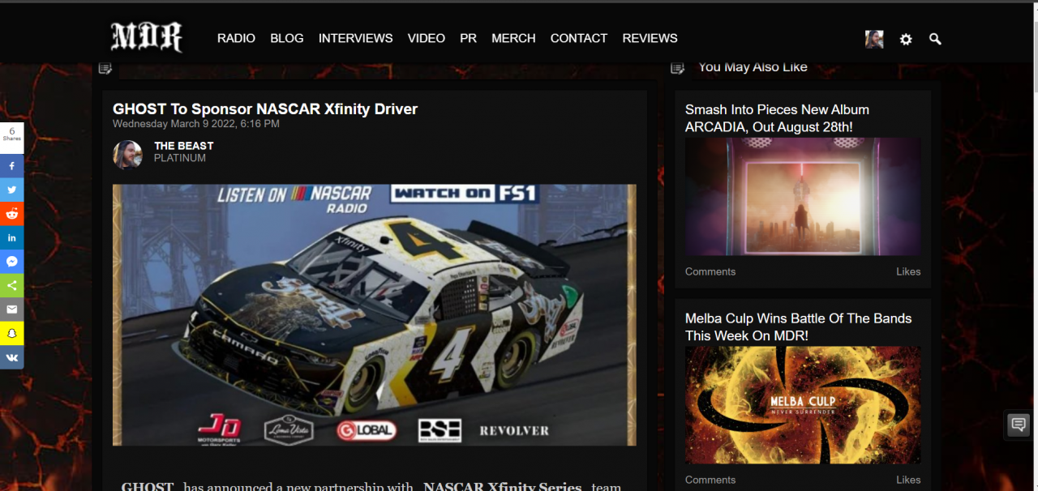The image size is (1038, 491).
Task: Open the chat bubble widget
Action: pyautogui.click(x=1017, y=424)
